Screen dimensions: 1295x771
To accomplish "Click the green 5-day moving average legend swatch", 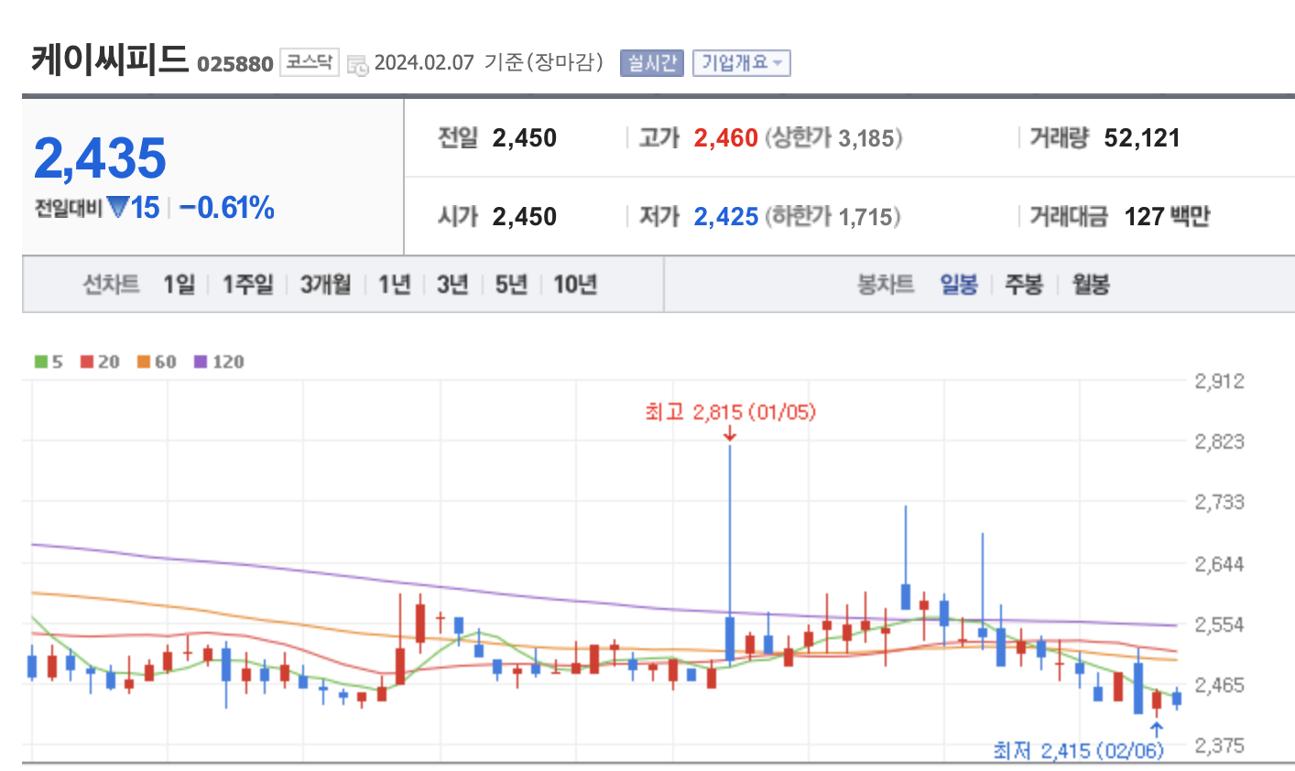I will tap(41, 362).
